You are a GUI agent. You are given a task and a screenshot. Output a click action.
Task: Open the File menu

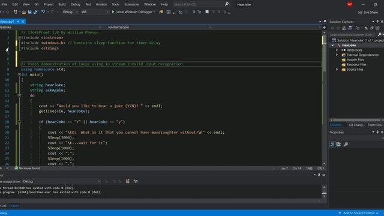point(5,4)
